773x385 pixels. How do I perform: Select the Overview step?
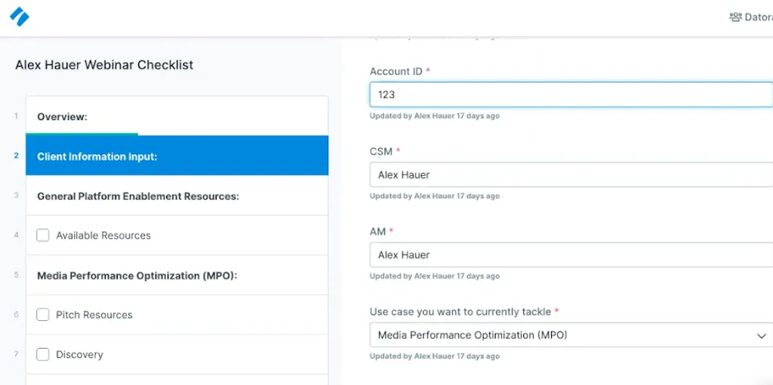point(177,116)
